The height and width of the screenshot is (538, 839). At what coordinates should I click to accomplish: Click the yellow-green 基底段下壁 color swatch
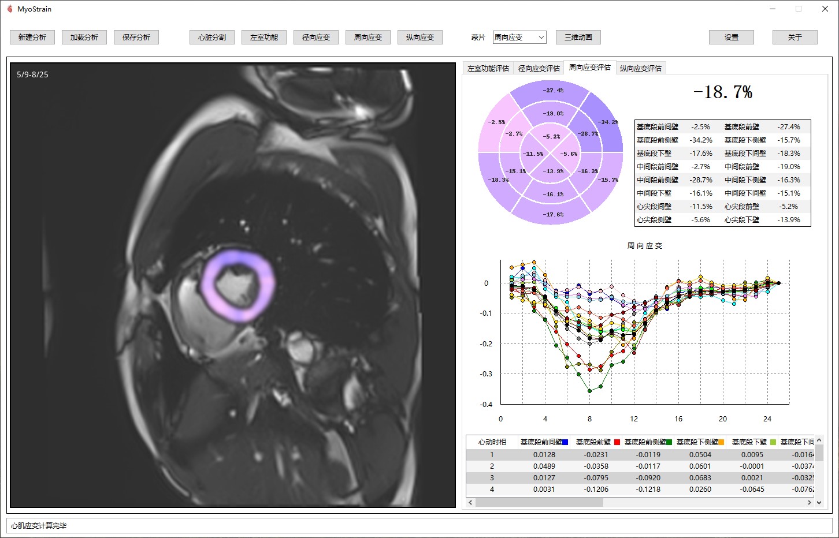(x=773, y=442)
